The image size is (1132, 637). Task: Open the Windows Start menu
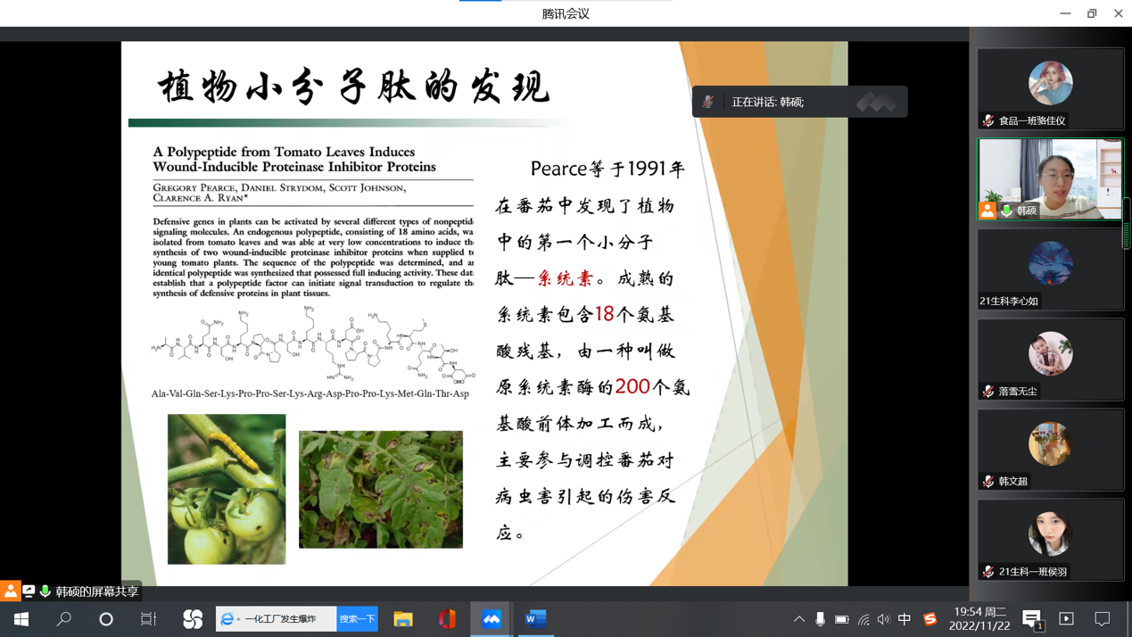21,619
